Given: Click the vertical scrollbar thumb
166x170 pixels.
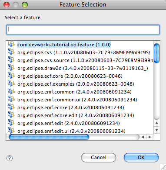Looking at the screenshot, I should (156, 53).
